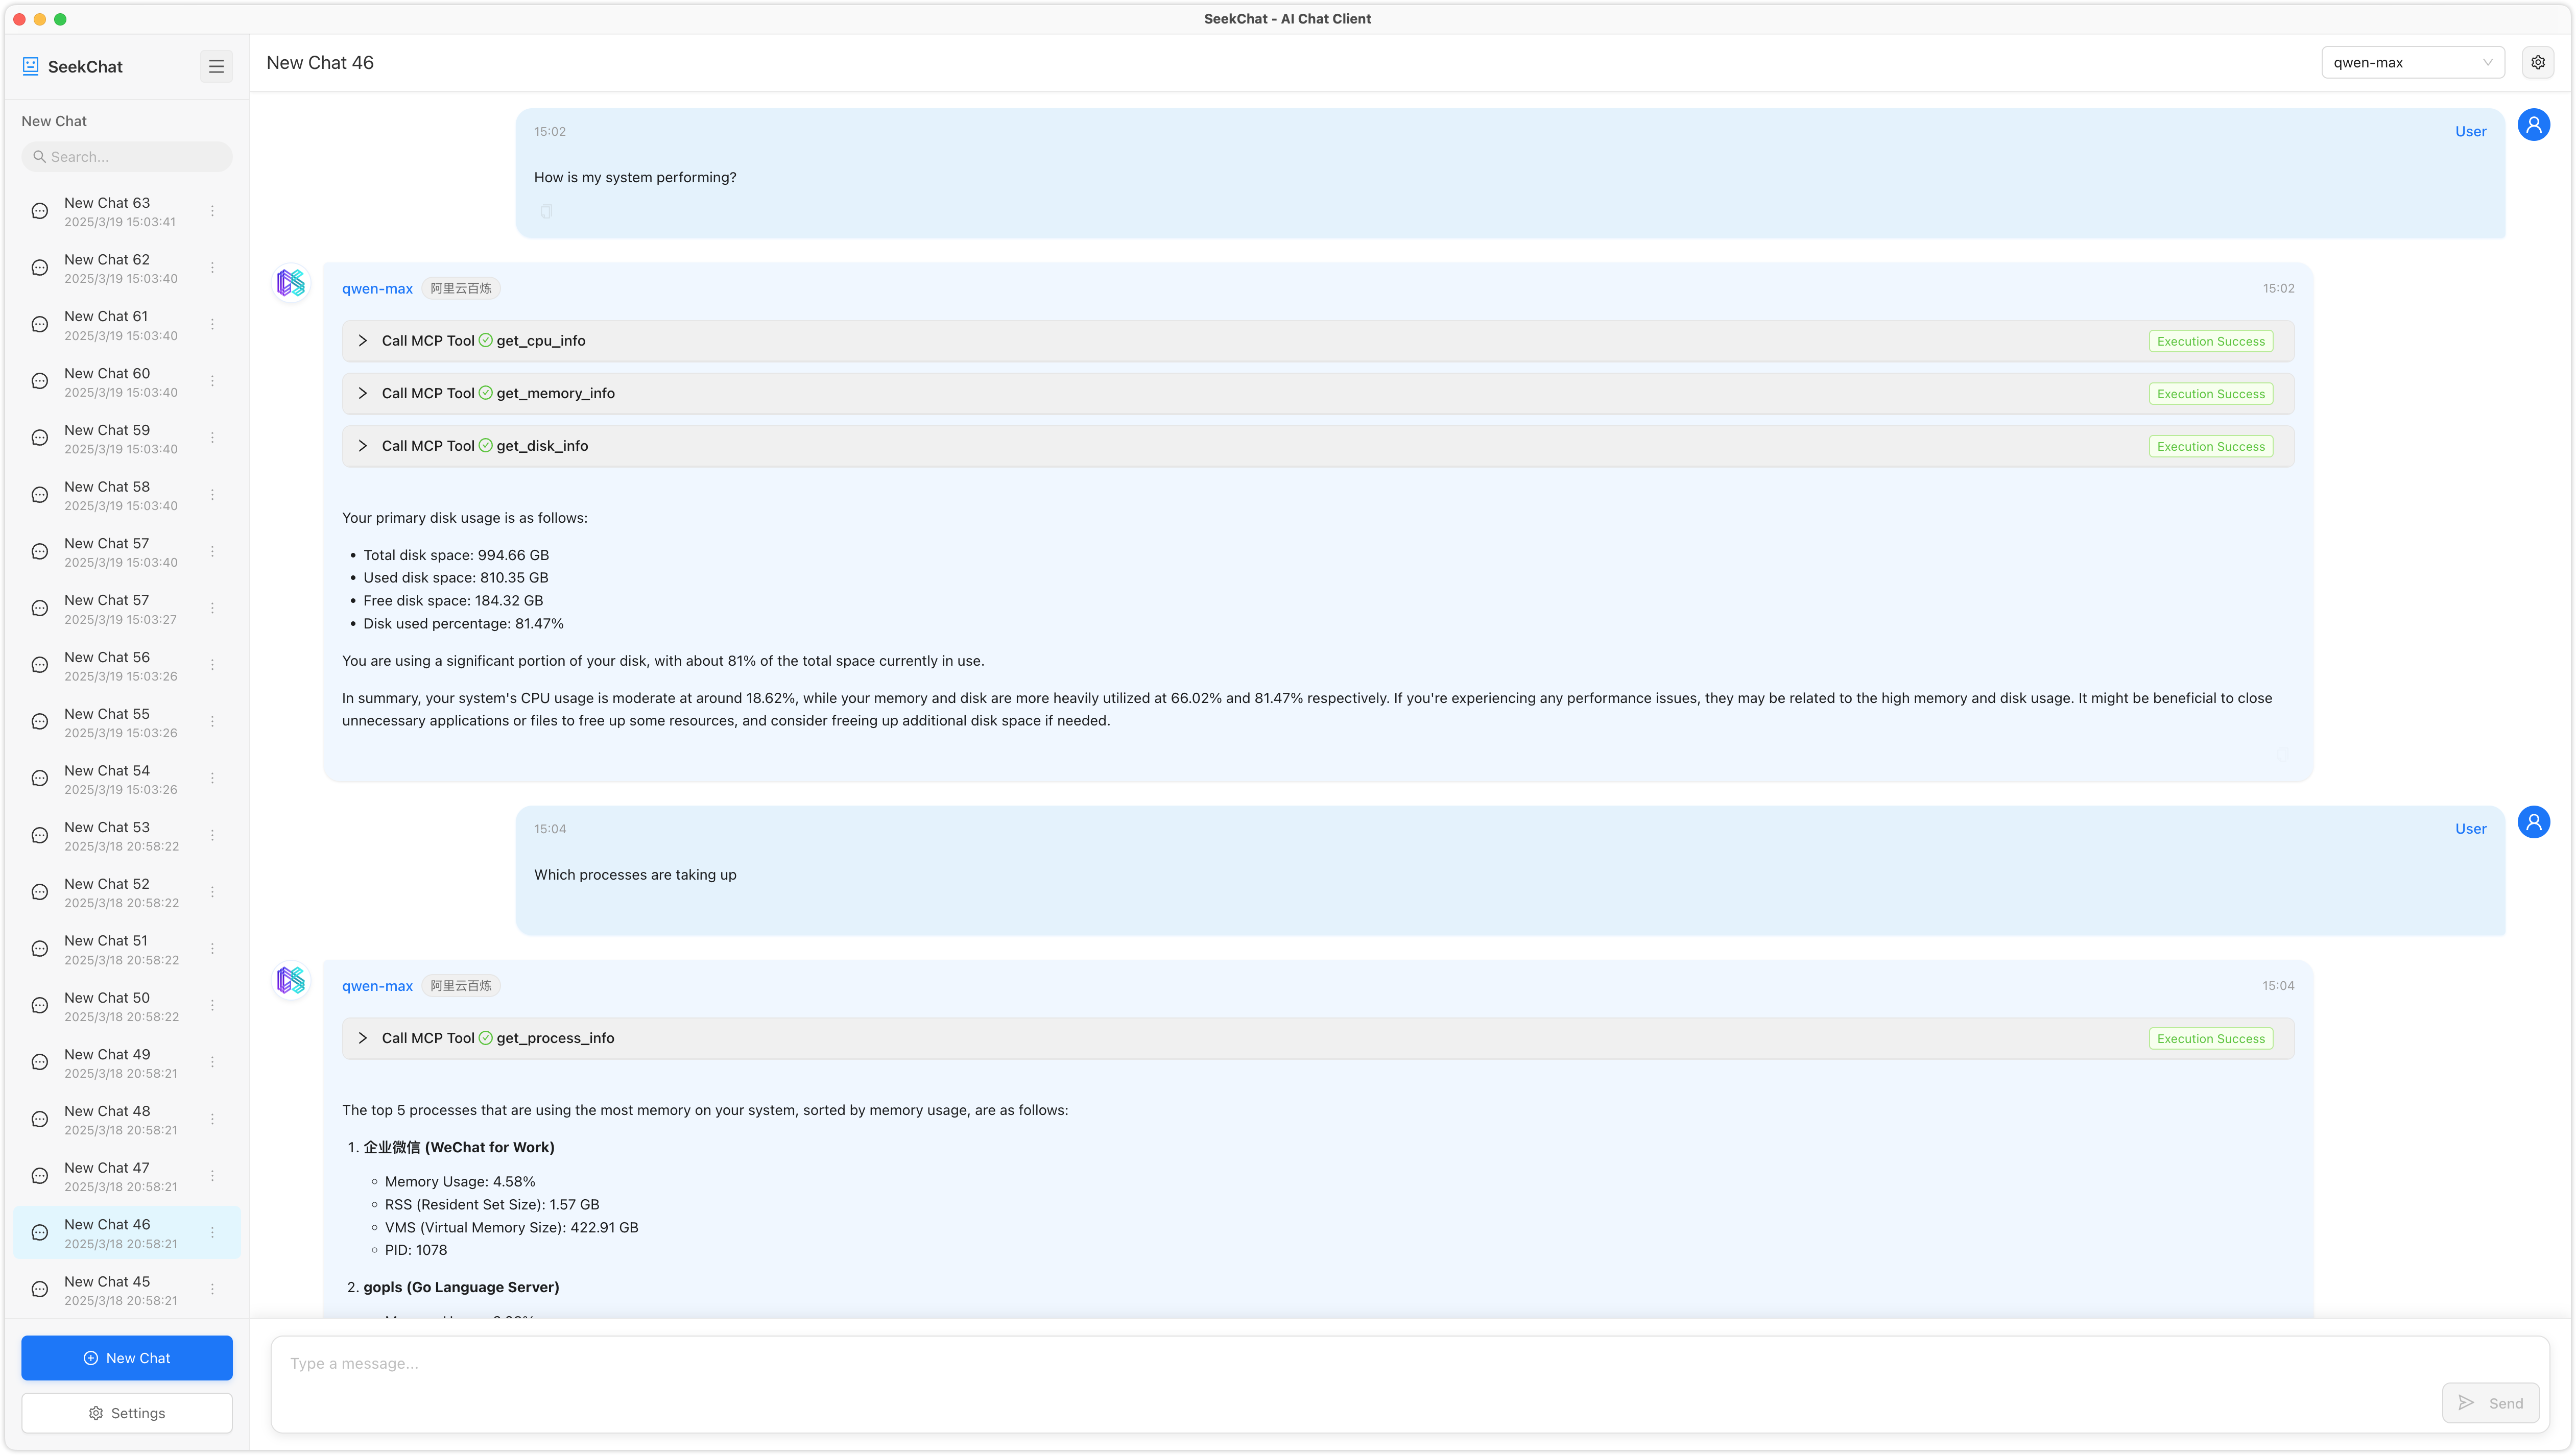2576x1455 pixels.
Task: Open the Settings button at bottom left
Action: 127,1413
